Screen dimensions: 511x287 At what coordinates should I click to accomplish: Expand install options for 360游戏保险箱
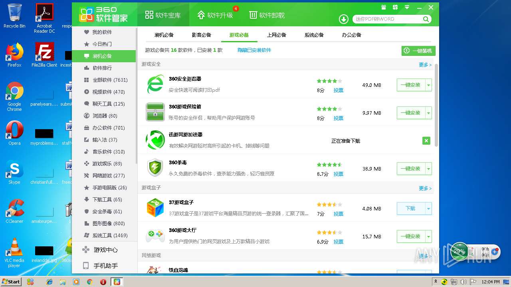pyautogui.click(x=429, y=113)
